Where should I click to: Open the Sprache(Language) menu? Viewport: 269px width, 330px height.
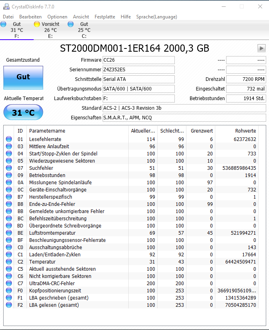[x=156, y=17]
